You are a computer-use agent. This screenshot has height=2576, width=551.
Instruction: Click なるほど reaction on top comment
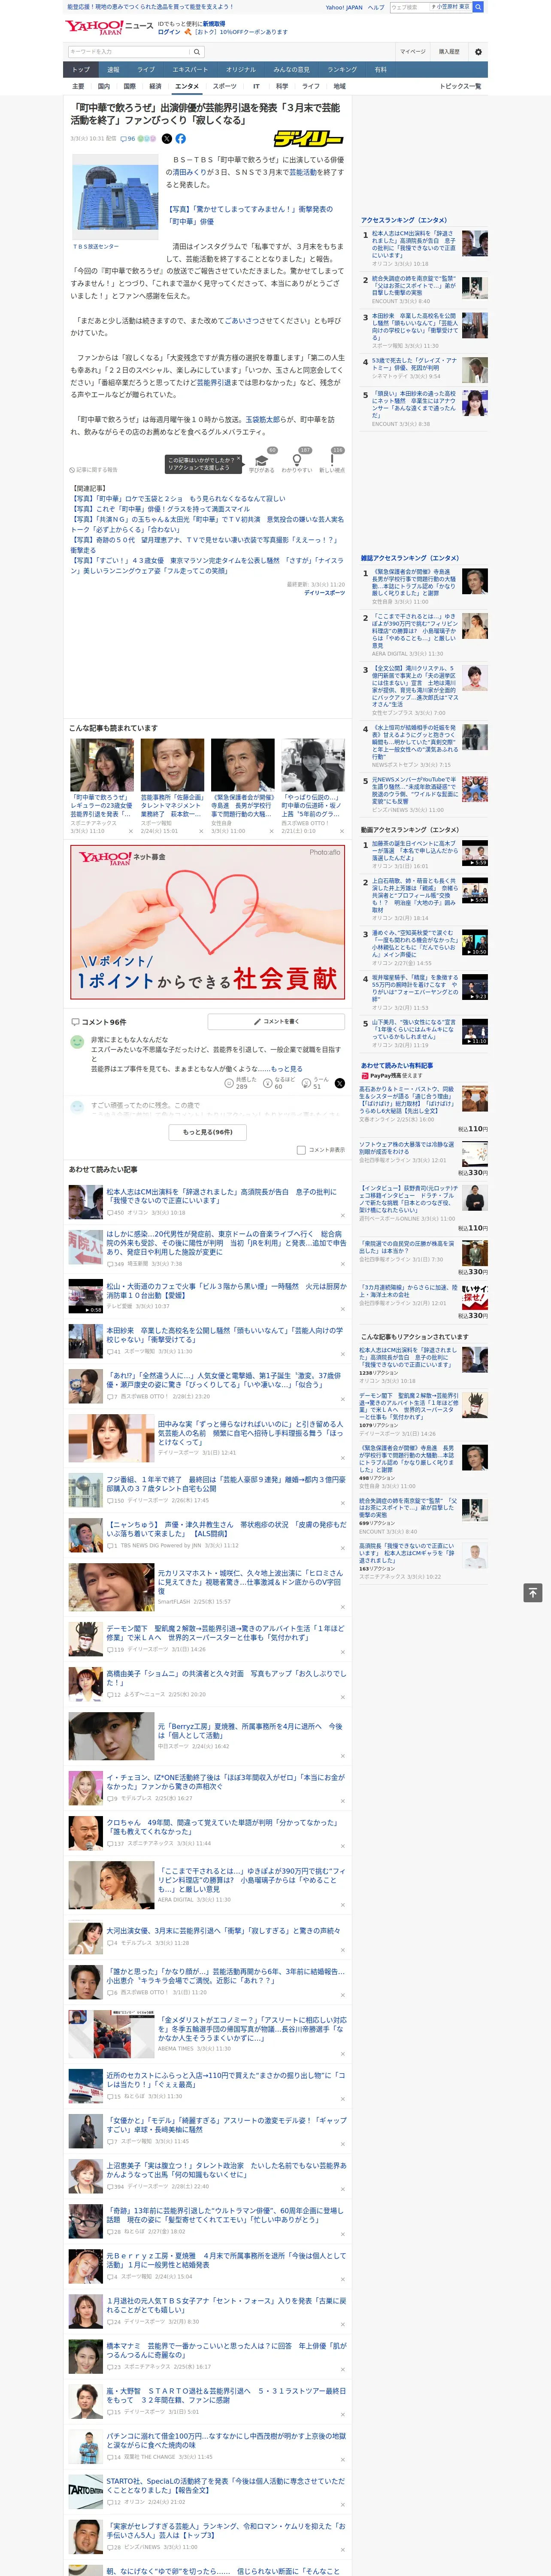278,1083
